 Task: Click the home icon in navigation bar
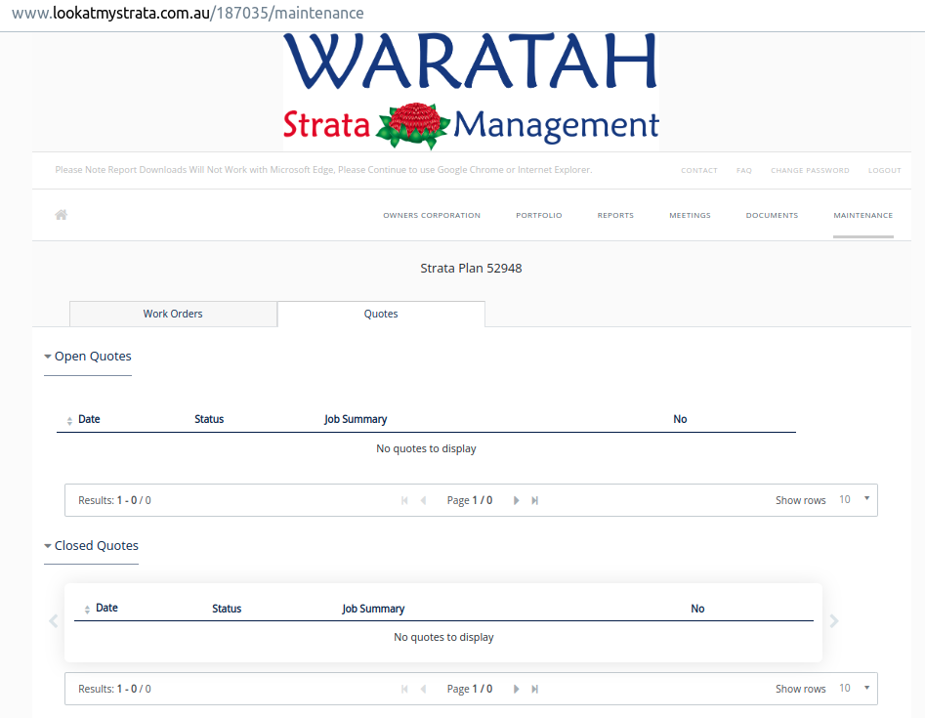(61, 215)
